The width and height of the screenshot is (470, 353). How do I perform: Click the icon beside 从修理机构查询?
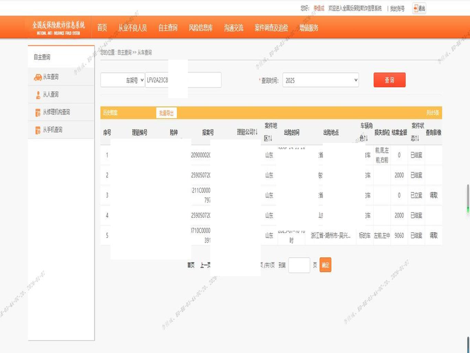(38, 112)
